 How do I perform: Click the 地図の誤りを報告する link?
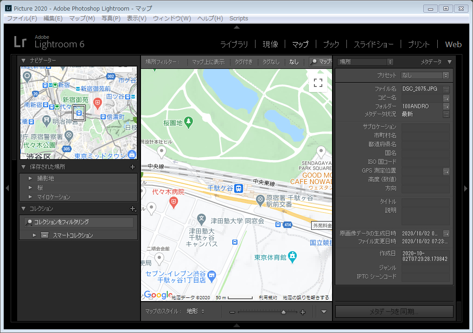[x=306, y=297]
